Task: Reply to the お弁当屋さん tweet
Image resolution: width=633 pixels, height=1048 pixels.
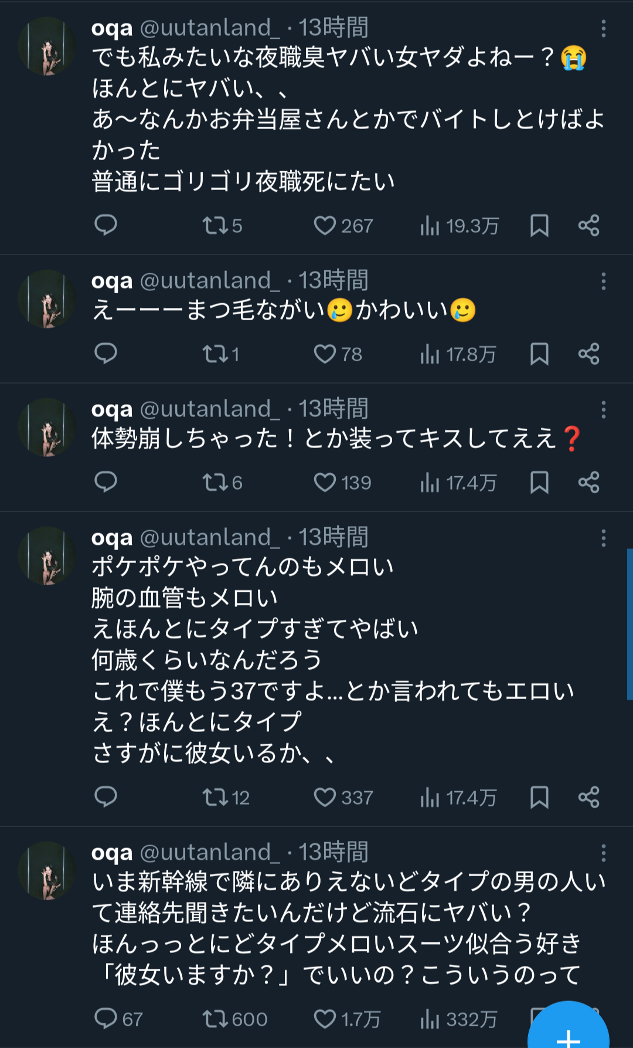Action: click(106, 225)
